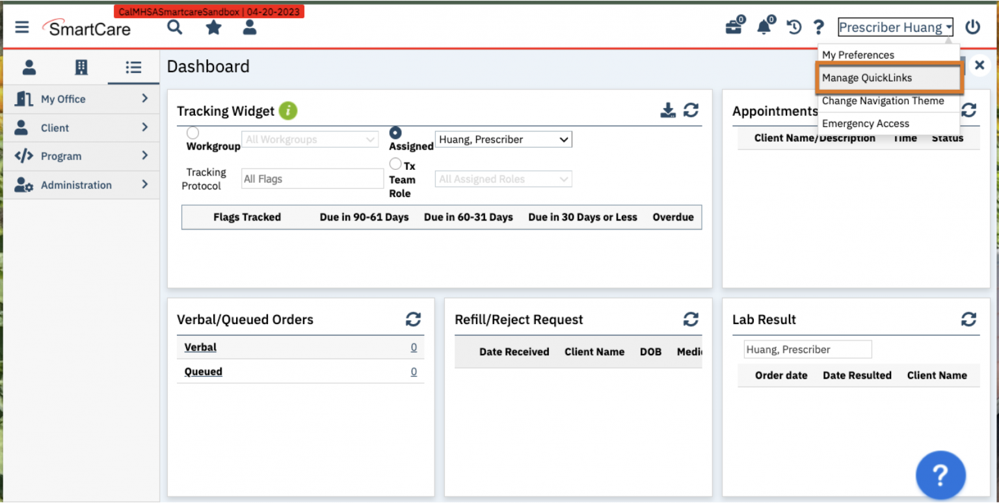Refresh the Lab Result widget

point(969,319)
